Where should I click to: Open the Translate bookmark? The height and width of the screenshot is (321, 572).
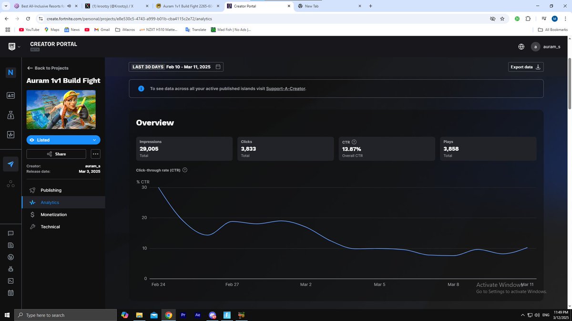195,29
